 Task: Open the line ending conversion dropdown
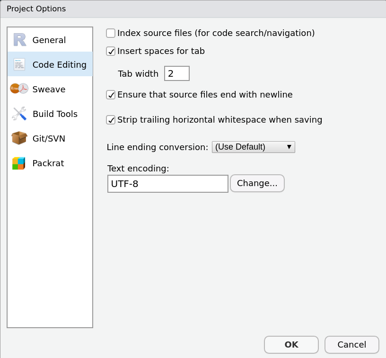[x=253, y=147]
